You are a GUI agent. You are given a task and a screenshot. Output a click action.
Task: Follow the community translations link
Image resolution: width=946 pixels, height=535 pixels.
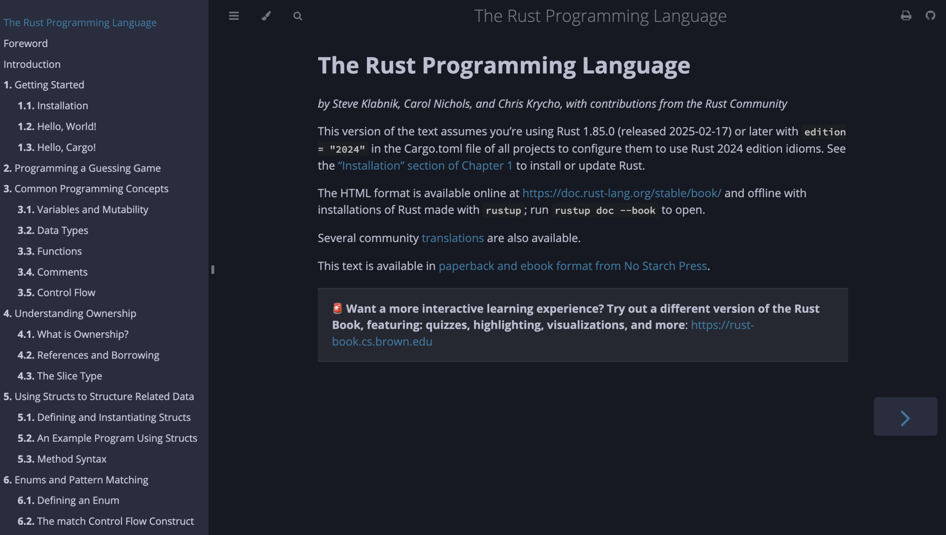pos(453,238)
